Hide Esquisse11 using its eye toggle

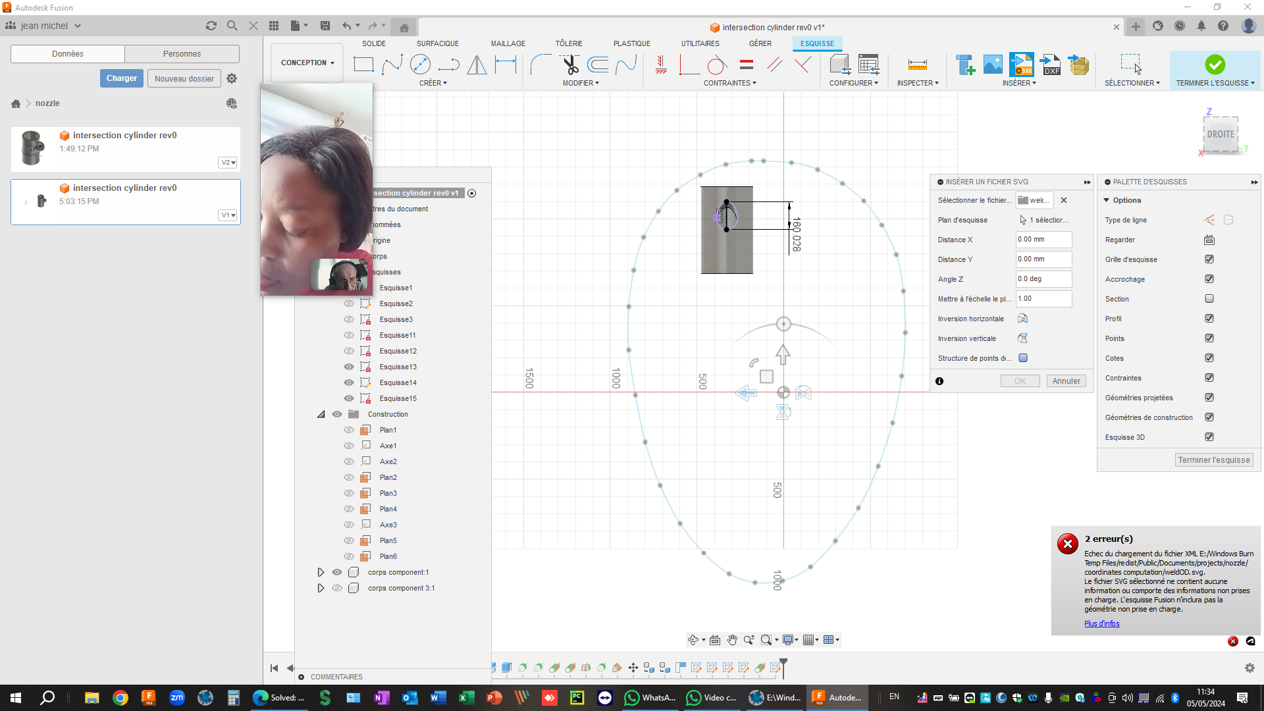tap(349, 335)
